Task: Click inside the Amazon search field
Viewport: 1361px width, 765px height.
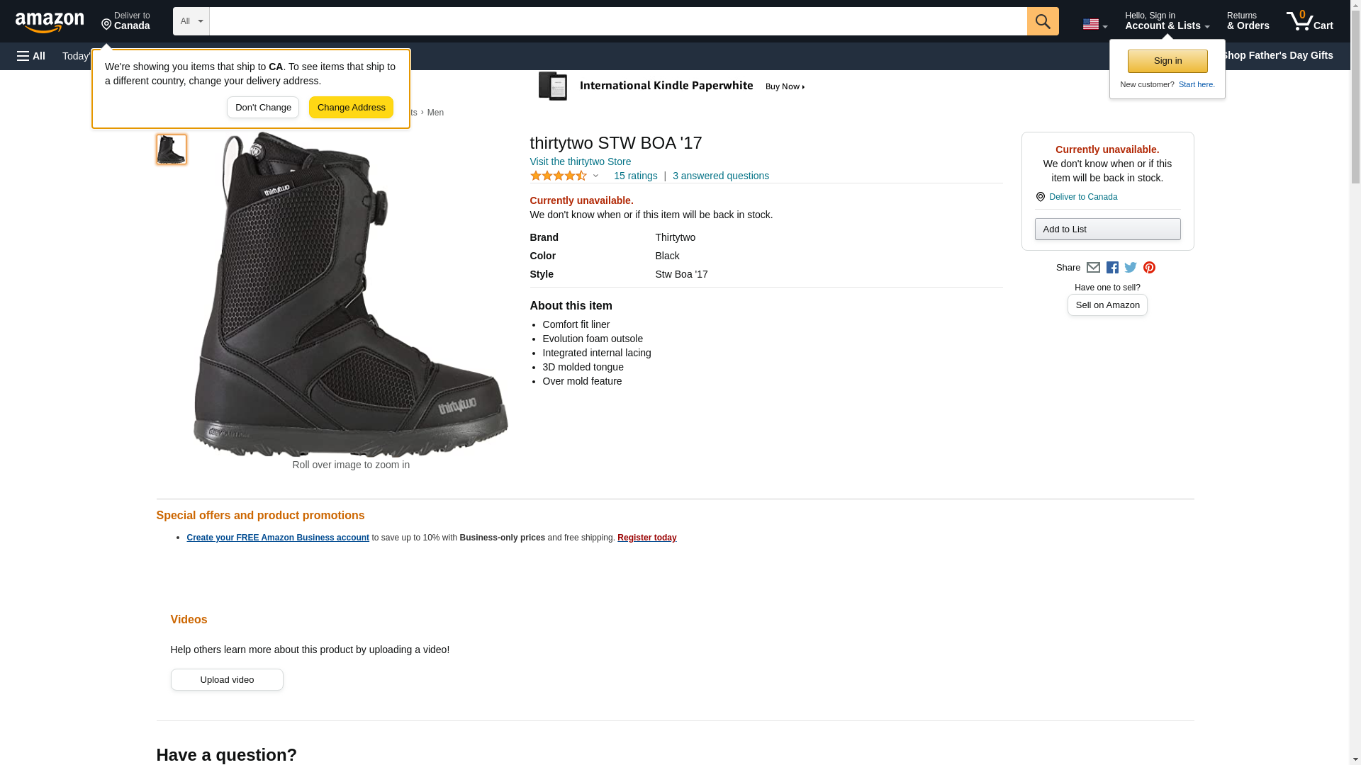Action: tap(618, 21)
